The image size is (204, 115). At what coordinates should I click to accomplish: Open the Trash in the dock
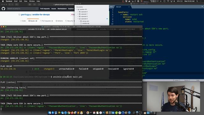[154, 113]
